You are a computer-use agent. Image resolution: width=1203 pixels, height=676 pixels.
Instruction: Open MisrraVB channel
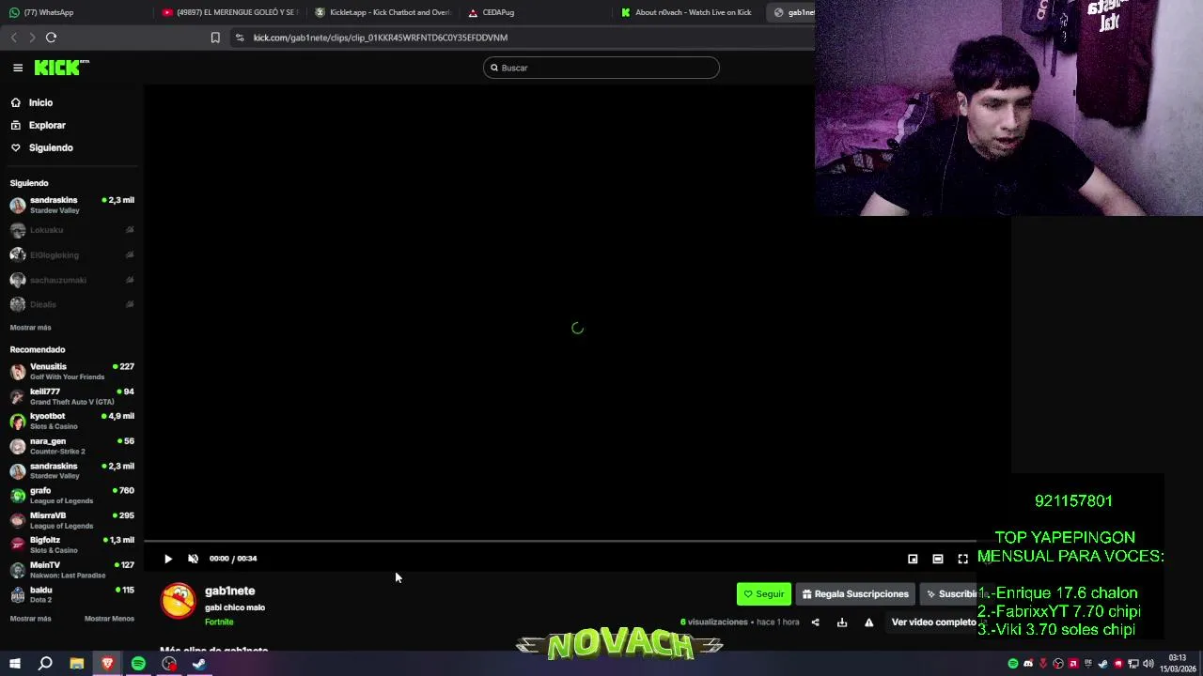(x=71, y=520)
